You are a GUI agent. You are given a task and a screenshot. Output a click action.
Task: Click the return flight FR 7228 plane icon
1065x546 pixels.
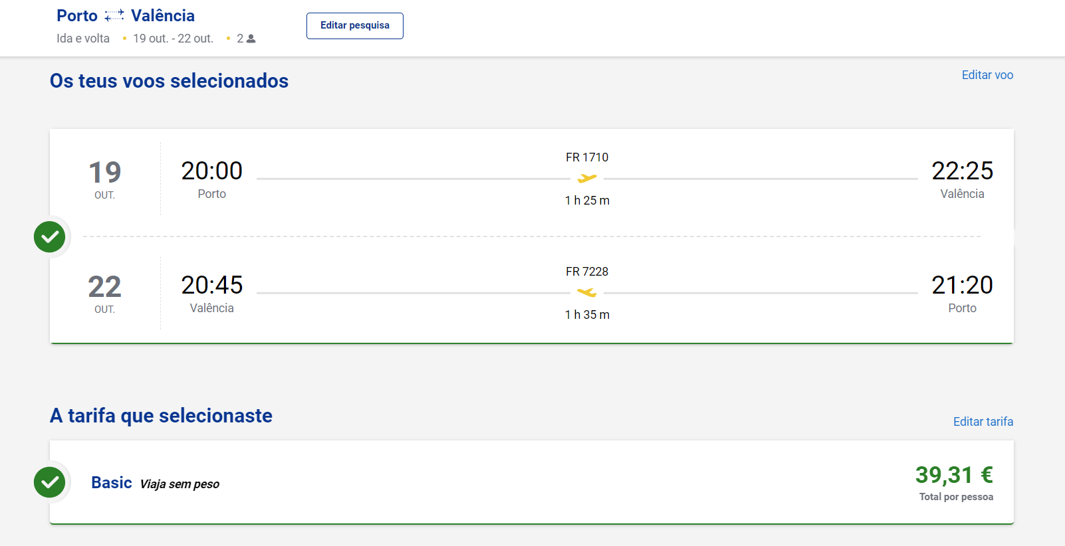pos(587,292)
